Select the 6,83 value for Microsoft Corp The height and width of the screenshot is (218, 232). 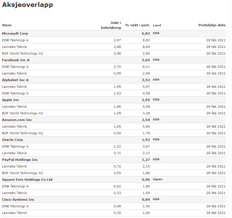point(146,33)
